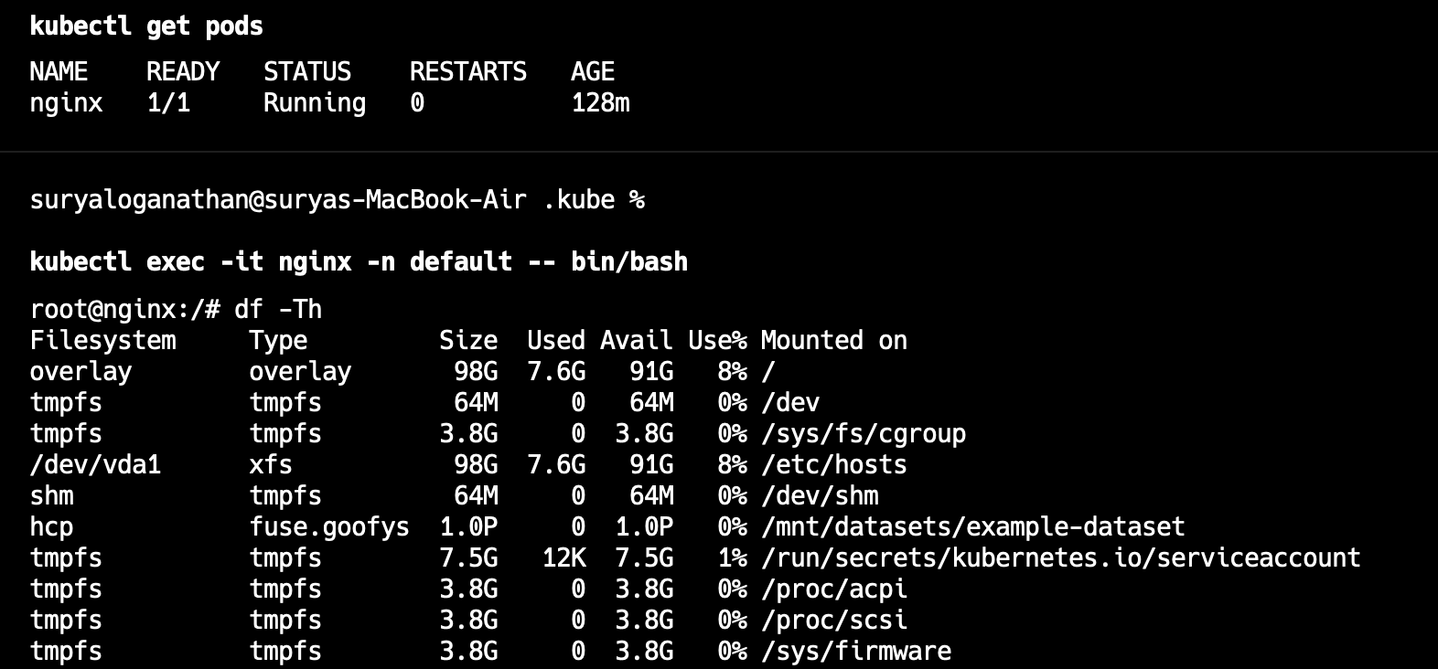Viewport: 1438px width, 669px height.
Task: Click the RESTARTS column header
Action: point(468,71)
